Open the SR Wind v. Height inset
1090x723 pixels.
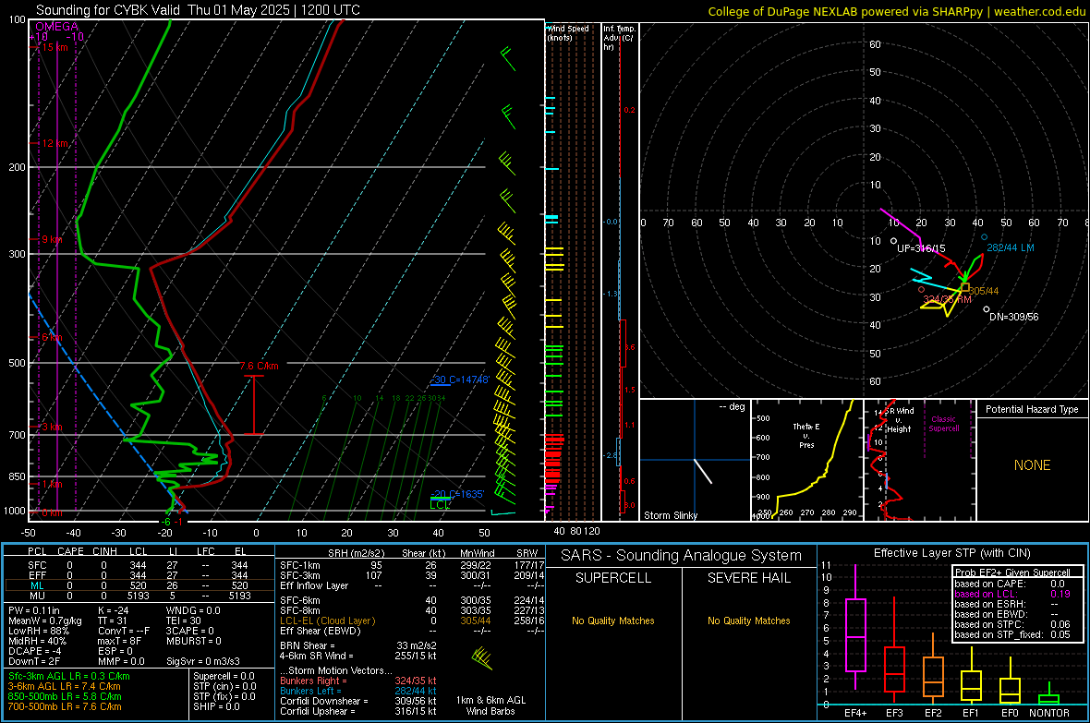(x=920, y=460)
